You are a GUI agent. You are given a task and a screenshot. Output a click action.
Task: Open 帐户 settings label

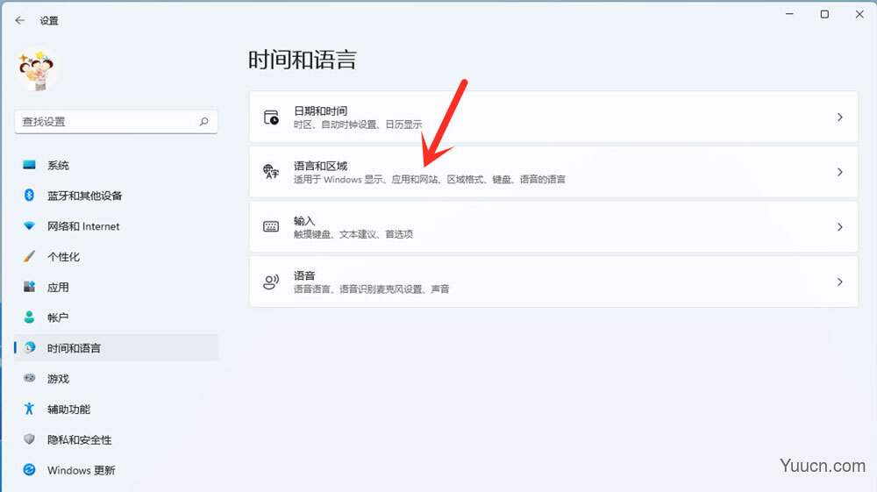[58, 318]
